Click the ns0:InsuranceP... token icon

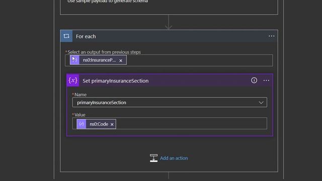[74, 60]
